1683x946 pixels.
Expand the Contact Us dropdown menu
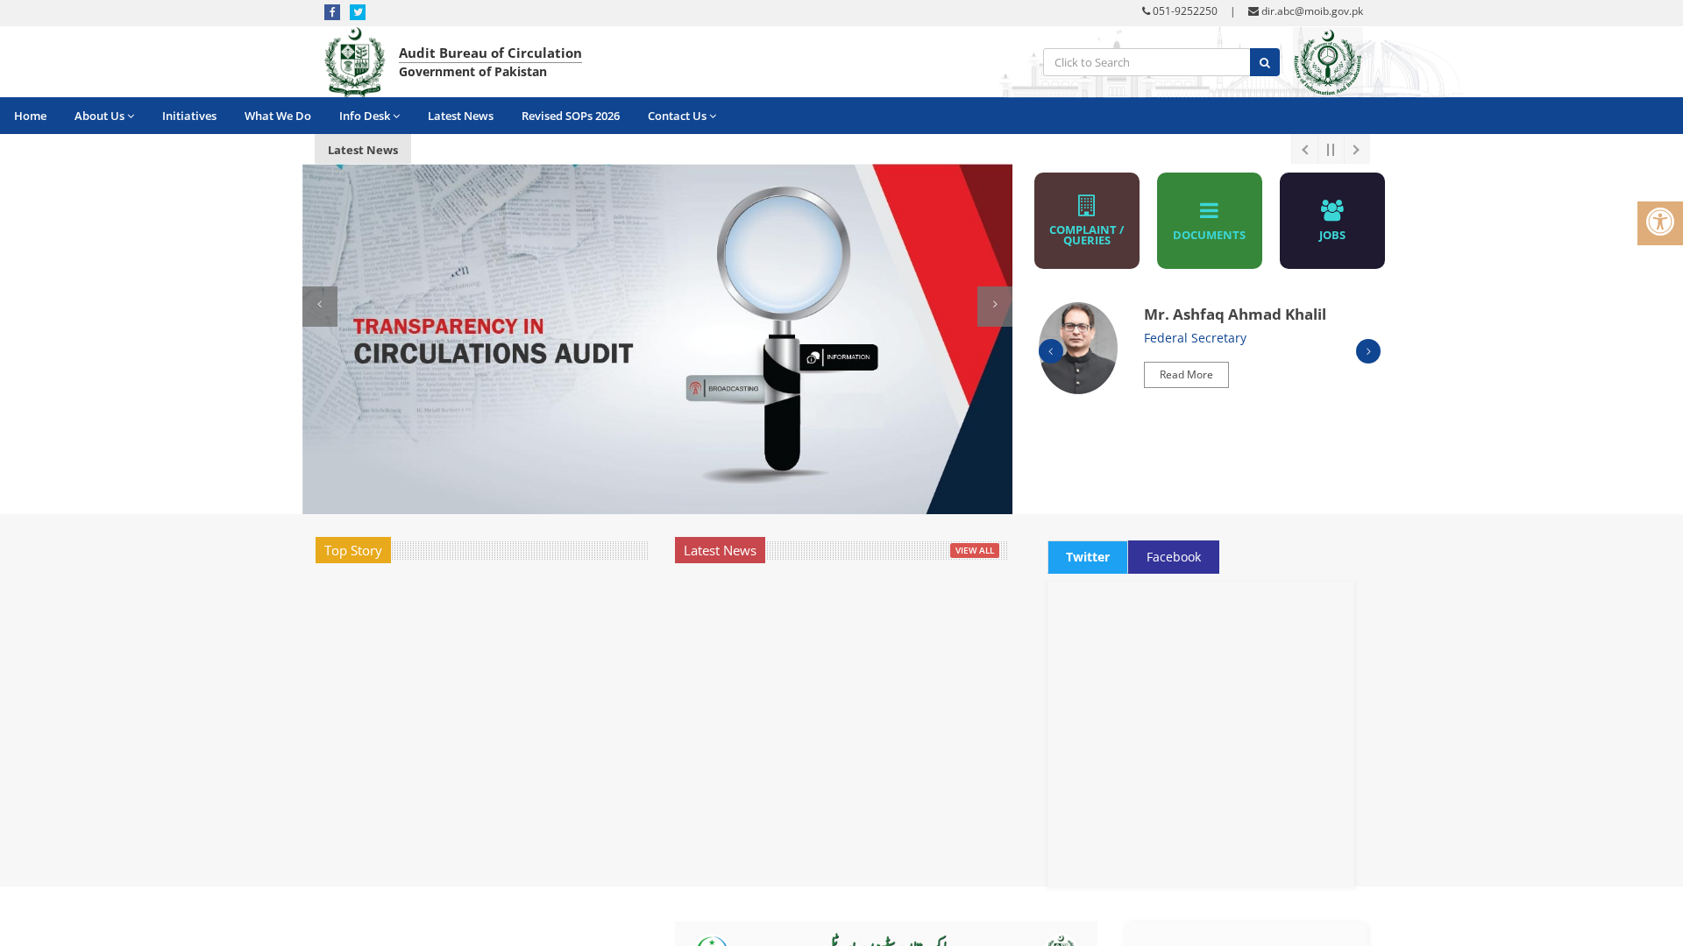coord(682,116)
